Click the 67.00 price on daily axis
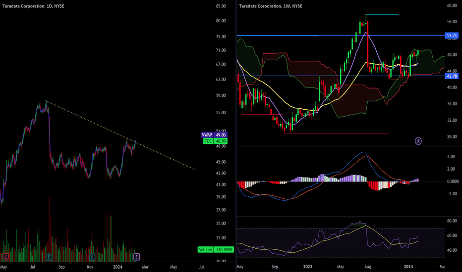The width and height of the screenshot is (462, 272). [x=221, y=64]
